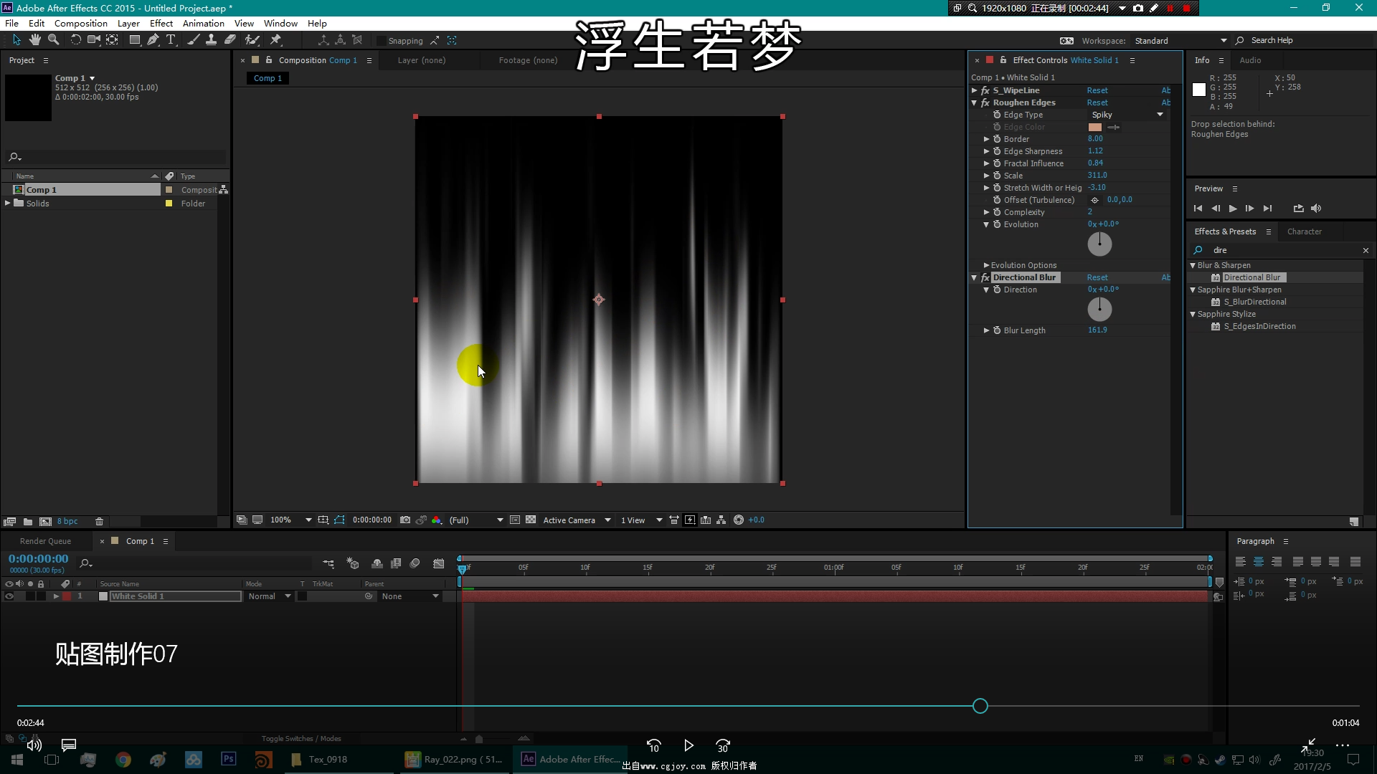Screen dimensions: 1377x774
Task: Open the resolution (Full) dropdown
Action: (x=476, y=520)
